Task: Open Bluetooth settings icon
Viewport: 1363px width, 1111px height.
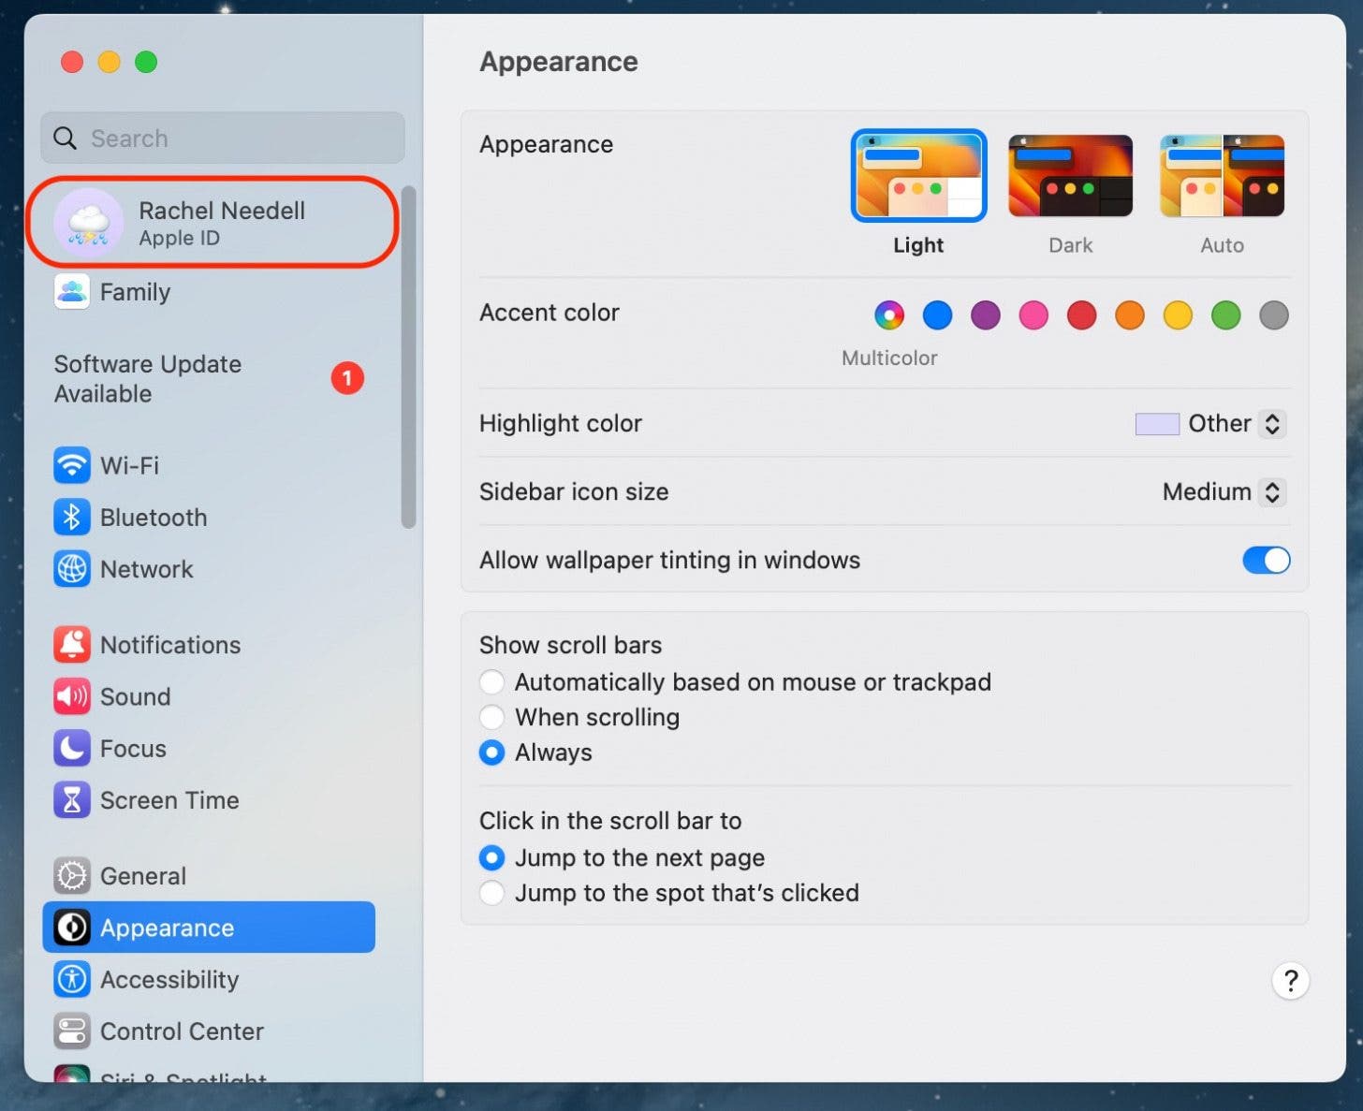Action: (72, 518)
